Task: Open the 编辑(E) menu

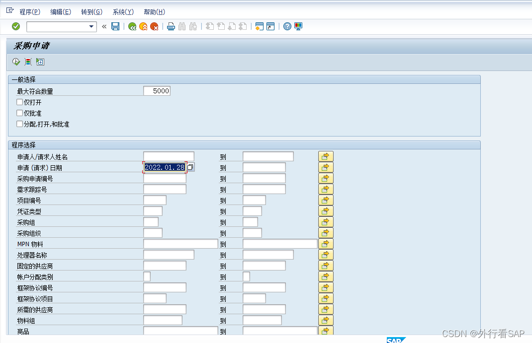Action: pos(61,12)
